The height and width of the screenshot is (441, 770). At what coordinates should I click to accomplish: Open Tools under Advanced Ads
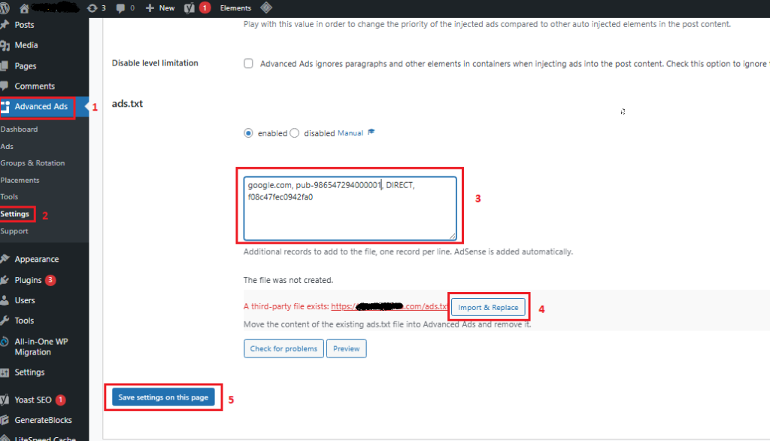(x=9, y=196)
